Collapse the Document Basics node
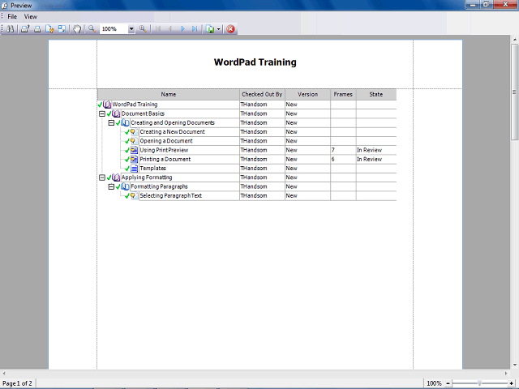This screenshot has width=519, height=389. pos(102,113)
